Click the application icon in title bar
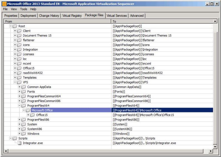 [4, 4]
